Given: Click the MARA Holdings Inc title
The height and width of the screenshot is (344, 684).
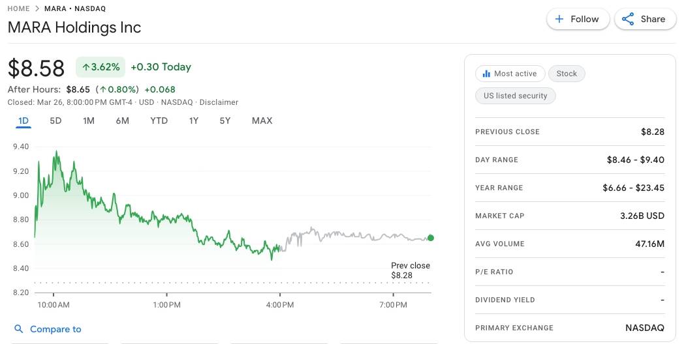Looking at the screenshot, I should (74, 27).
